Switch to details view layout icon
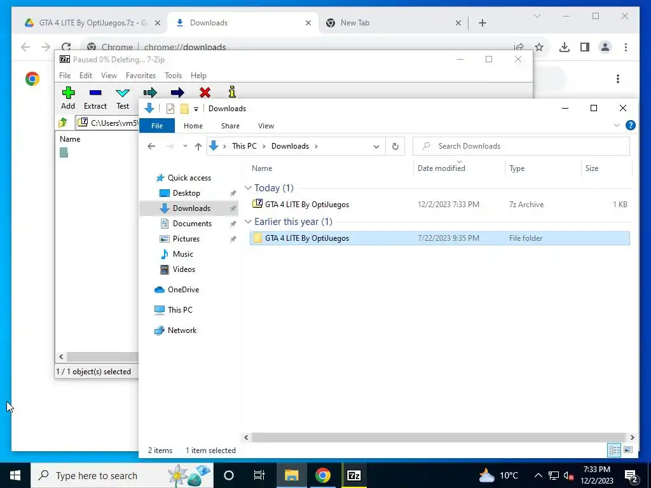The height and width of the screenshot is (488, 651). [x=615, y=450]
